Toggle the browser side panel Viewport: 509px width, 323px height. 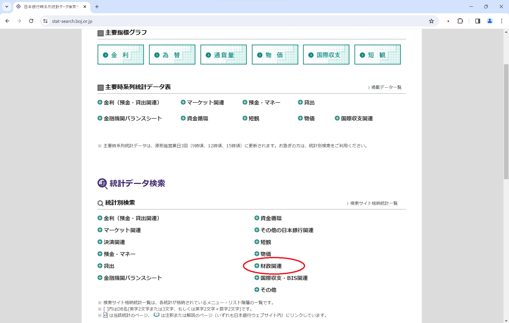[478, 21]
